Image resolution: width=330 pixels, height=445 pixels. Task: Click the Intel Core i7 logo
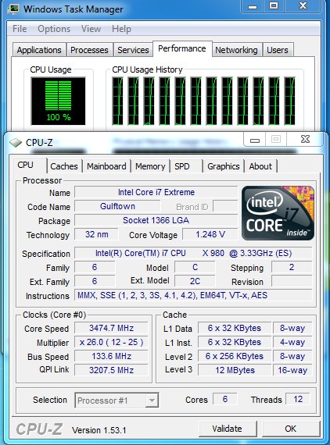(278, 213)
